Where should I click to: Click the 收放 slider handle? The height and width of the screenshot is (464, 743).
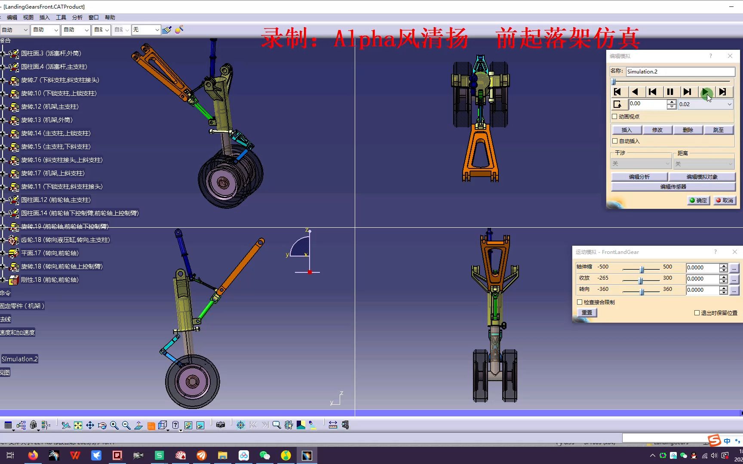pyautogui.click(x=641, y=281)
